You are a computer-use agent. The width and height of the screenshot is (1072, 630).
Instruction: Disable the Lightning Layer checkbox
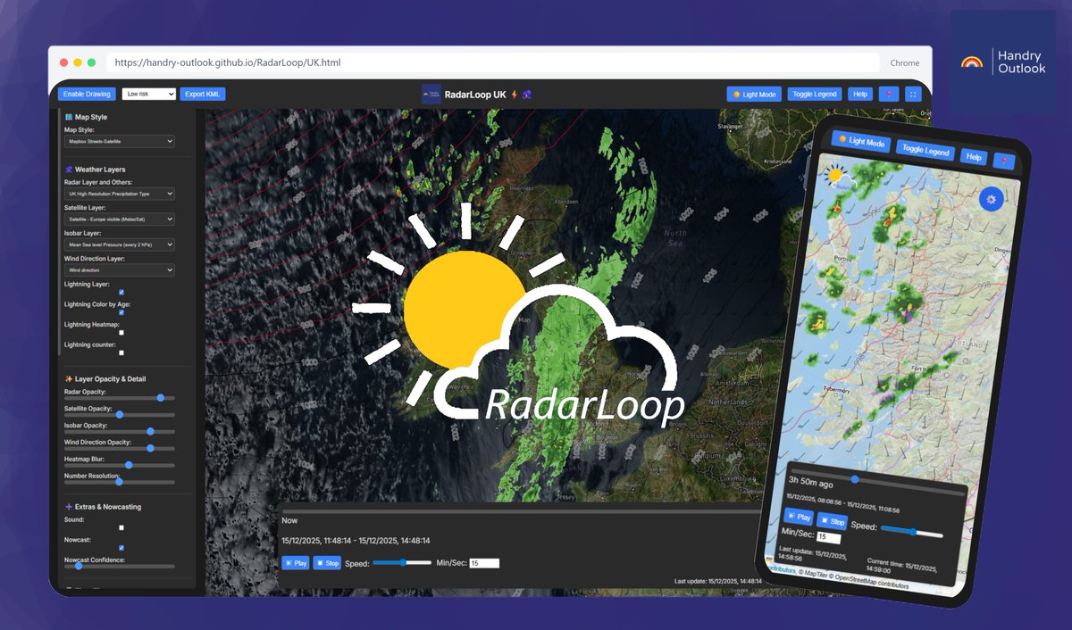[x=121, y=293]
